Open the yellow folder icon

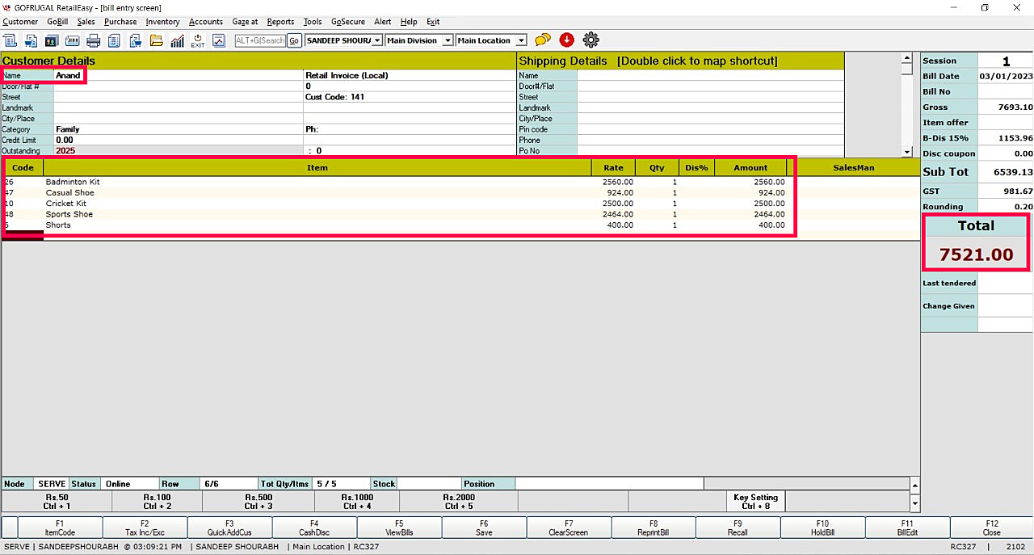coord(157,40)
